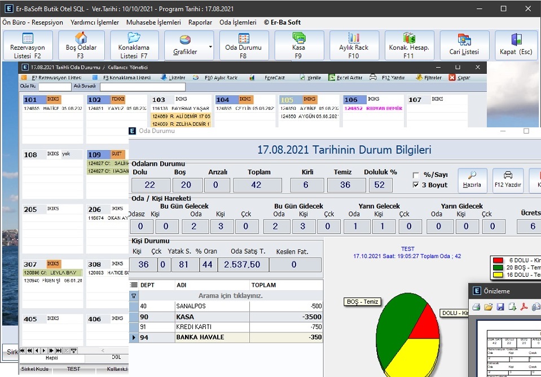Click open folder icon in Önizleme window

tap(488, 307)
